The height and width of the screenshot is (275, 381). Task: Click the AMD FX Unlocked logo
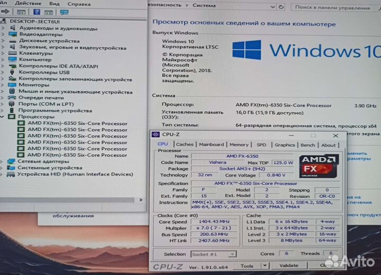coord(319,166)
